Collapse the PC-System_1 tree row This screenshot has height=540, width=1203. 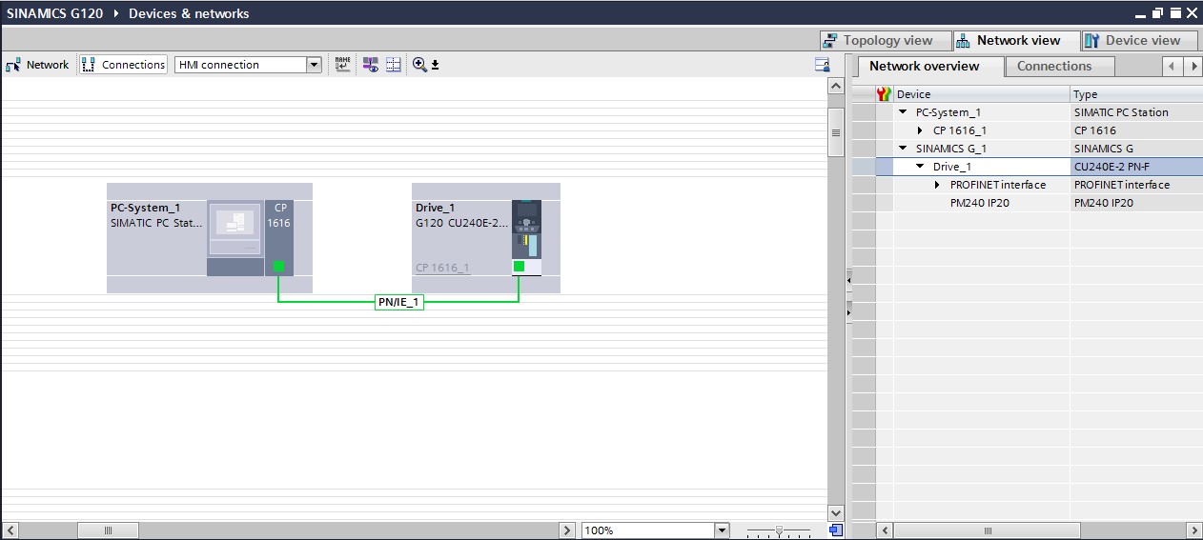click(904, 112)
